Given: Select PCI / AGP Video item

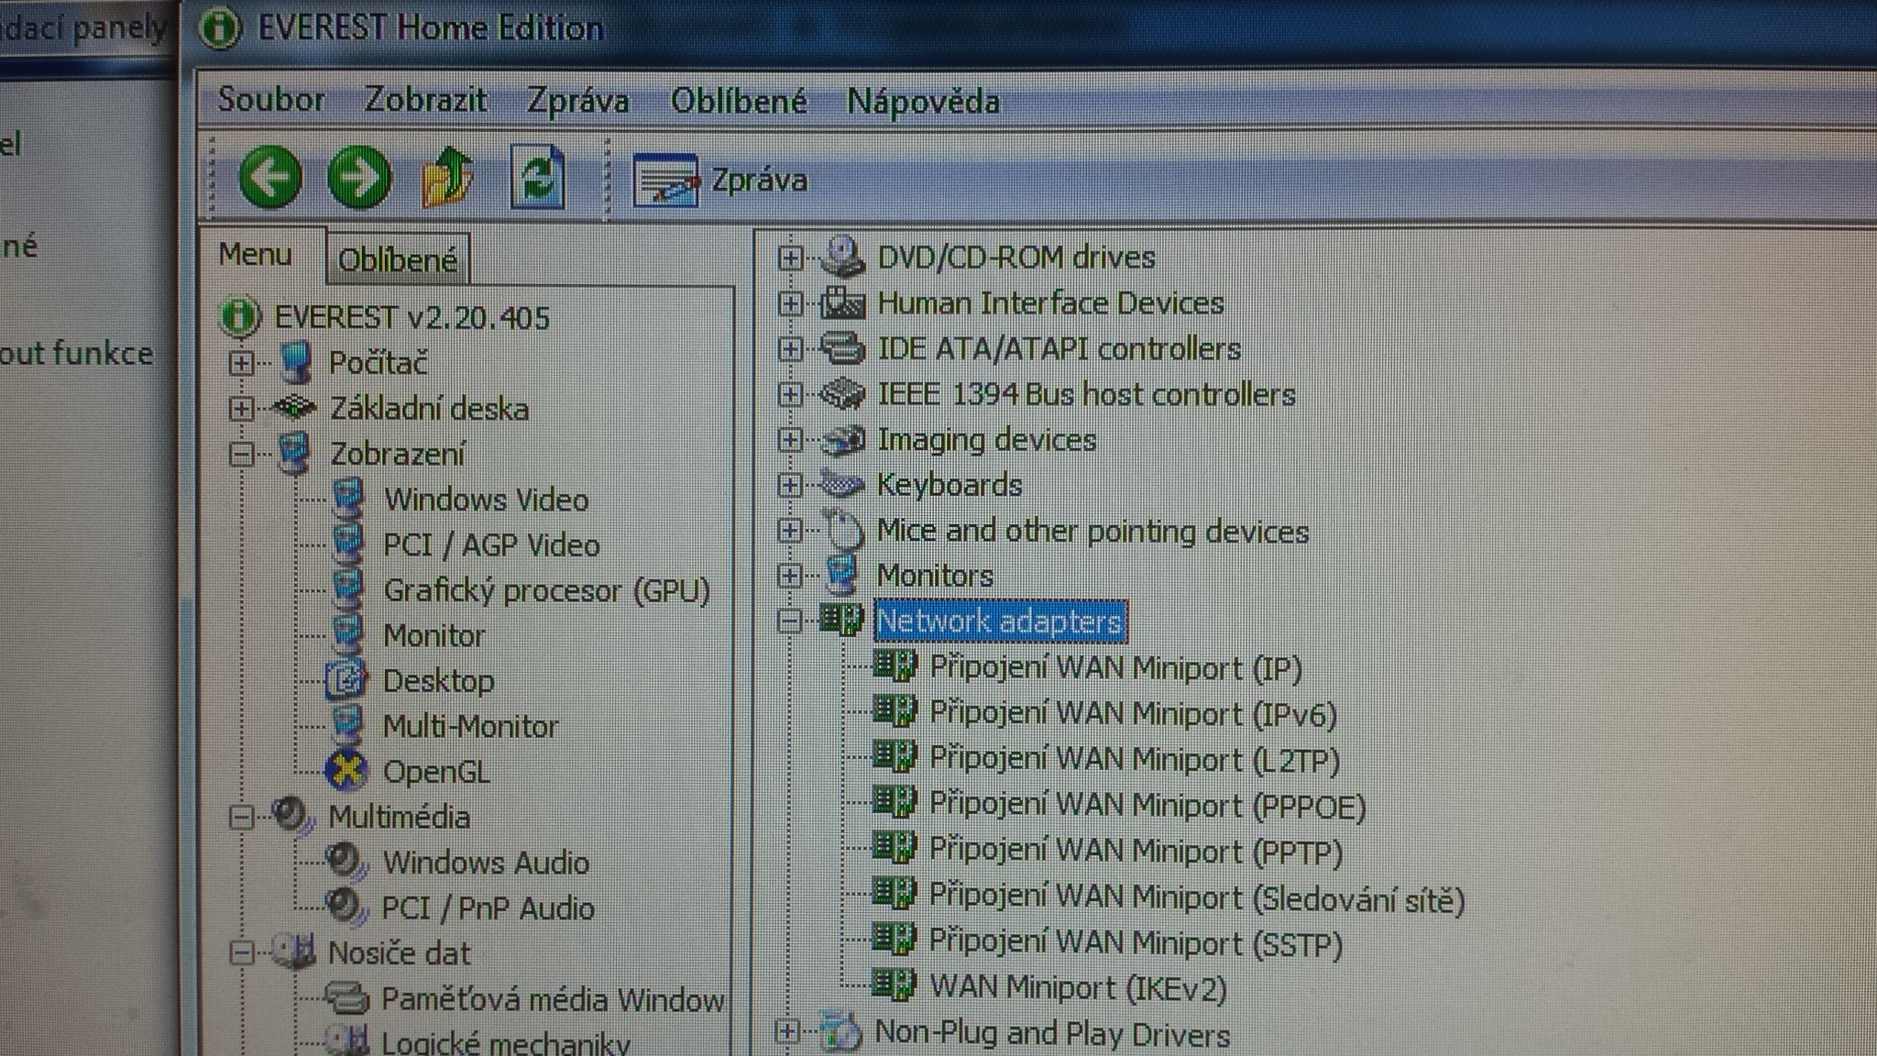Looking at the screenshot, I should [491, 545].
